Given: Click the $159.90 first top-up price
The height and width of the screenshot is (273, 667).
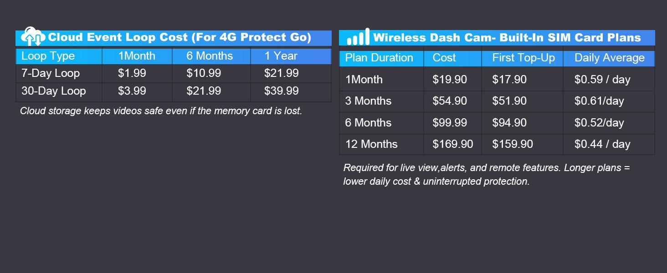Looking at the screenshot, I should (x=513, y=144).
